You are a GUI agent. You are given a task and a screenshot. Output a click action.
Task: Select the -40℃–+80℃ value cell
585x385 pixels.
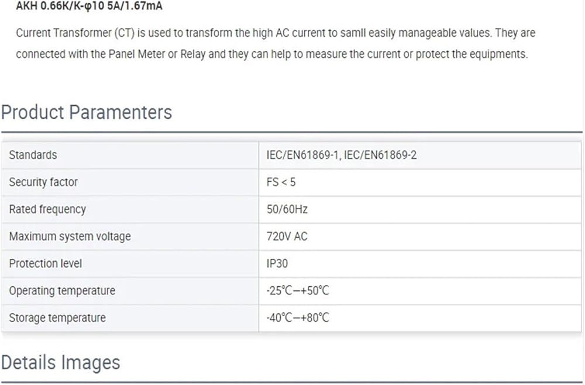tap(298, 318)
